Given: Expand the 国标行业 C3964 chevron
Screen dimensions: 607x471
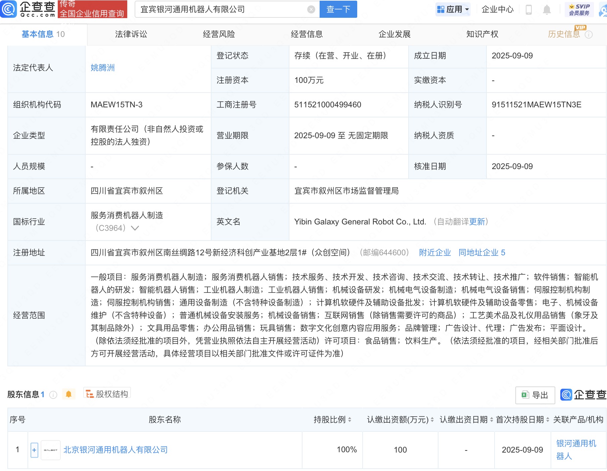Looking at the screenshot, I should coord(135,228).
